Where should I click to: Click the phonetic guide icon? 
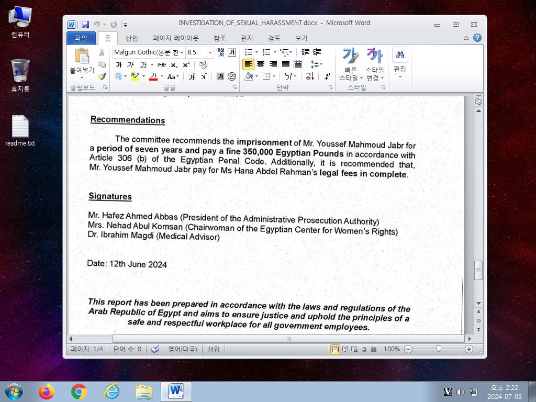click(x=220, y=52)
